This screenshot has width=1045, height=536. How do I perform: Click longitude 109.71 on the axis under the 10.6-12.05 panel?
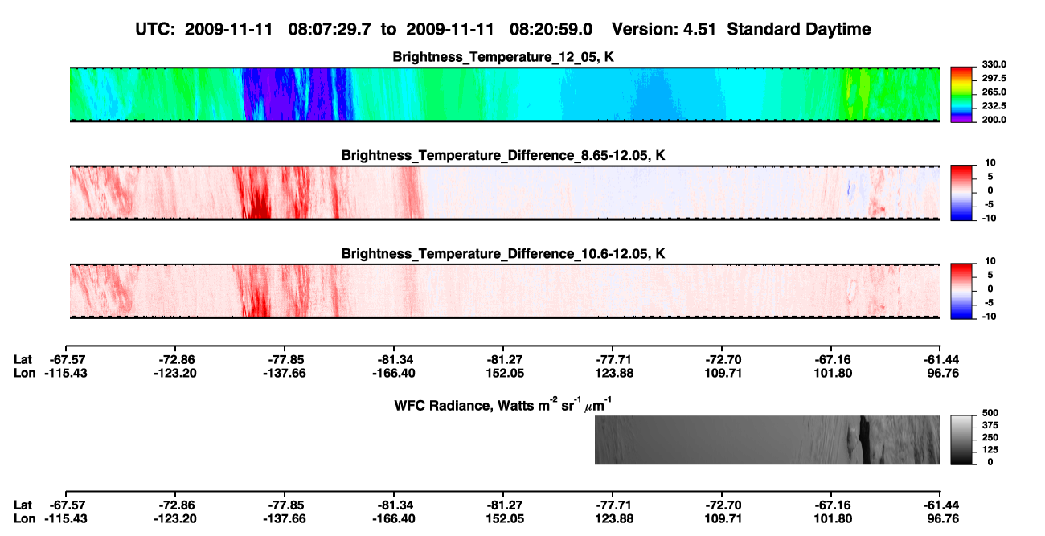point(724,373)
